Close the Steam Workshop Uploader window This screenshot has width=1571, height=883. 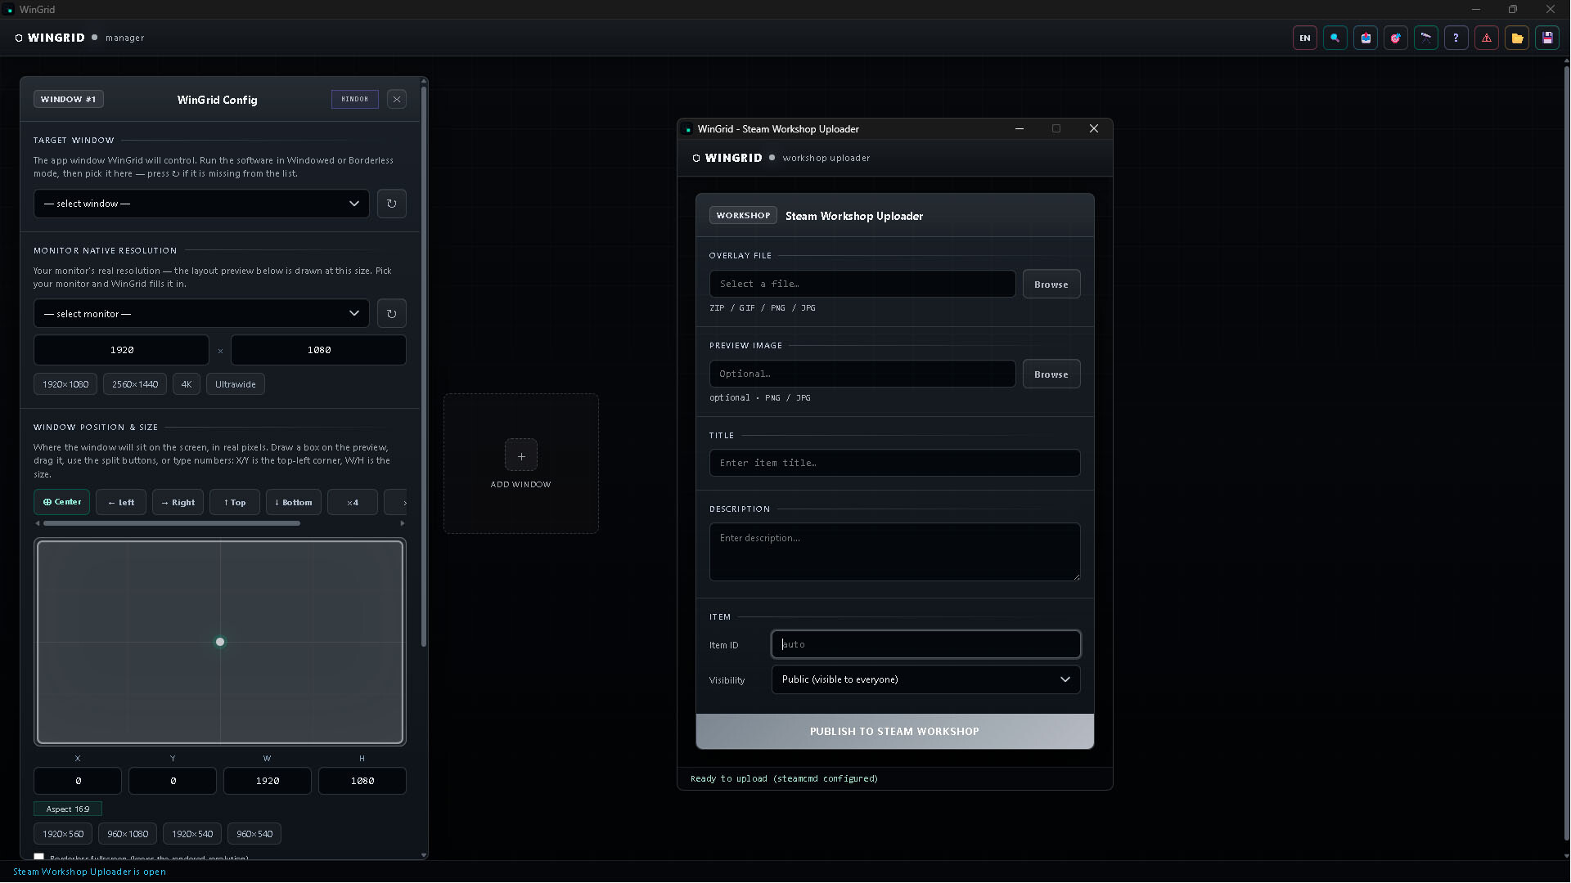tap(1094, 128)
